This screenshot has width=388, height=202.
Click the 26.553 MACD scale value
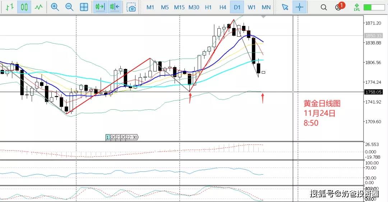pos(372,144)
